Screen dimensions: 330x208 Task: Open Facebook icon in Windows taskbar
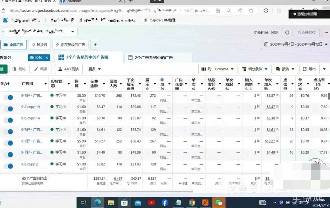click(x=165, y=203)
